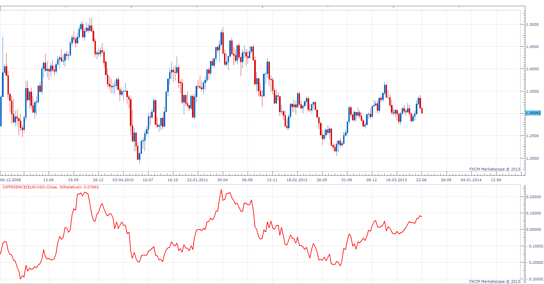Select the 22.01.2011 date label
This screenshot has height=284, width=544.
click(x=198, y=180)
